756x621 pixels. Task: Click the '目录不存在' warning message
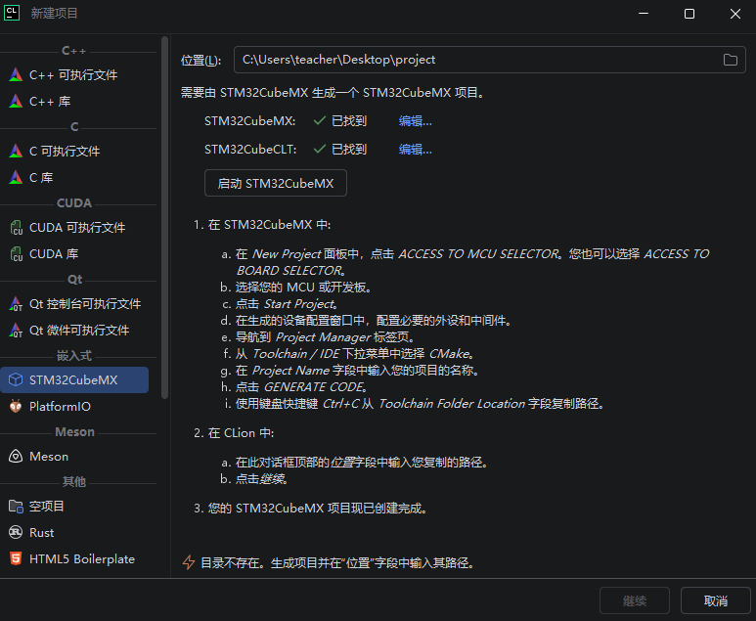[338, 562]
